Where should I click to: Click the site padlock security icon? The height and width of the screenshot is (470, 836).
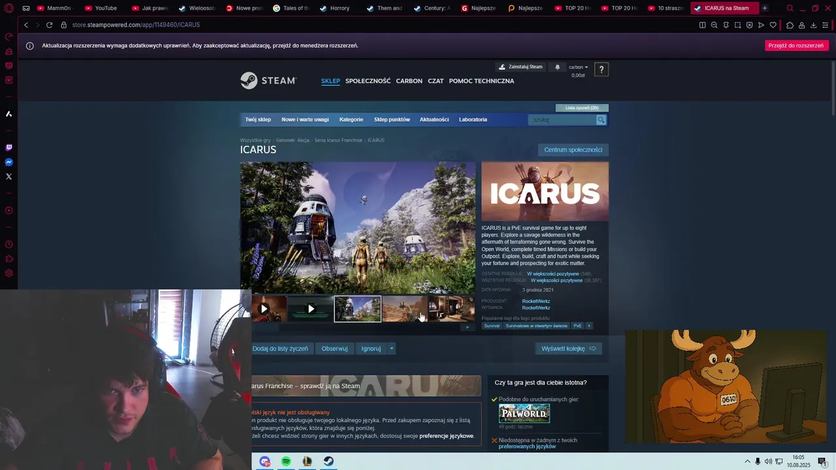click(64, 25)
